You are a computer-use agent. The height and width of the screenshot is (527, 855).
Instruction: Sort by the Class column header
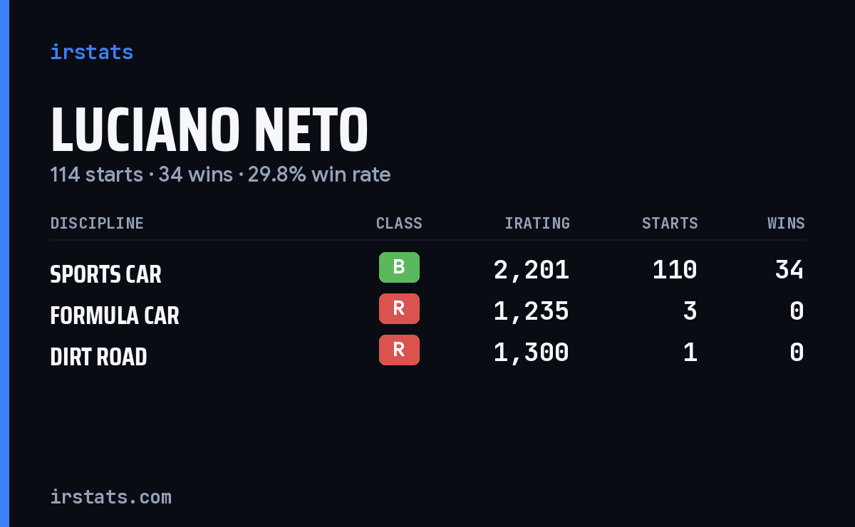(x=399, y=223)
